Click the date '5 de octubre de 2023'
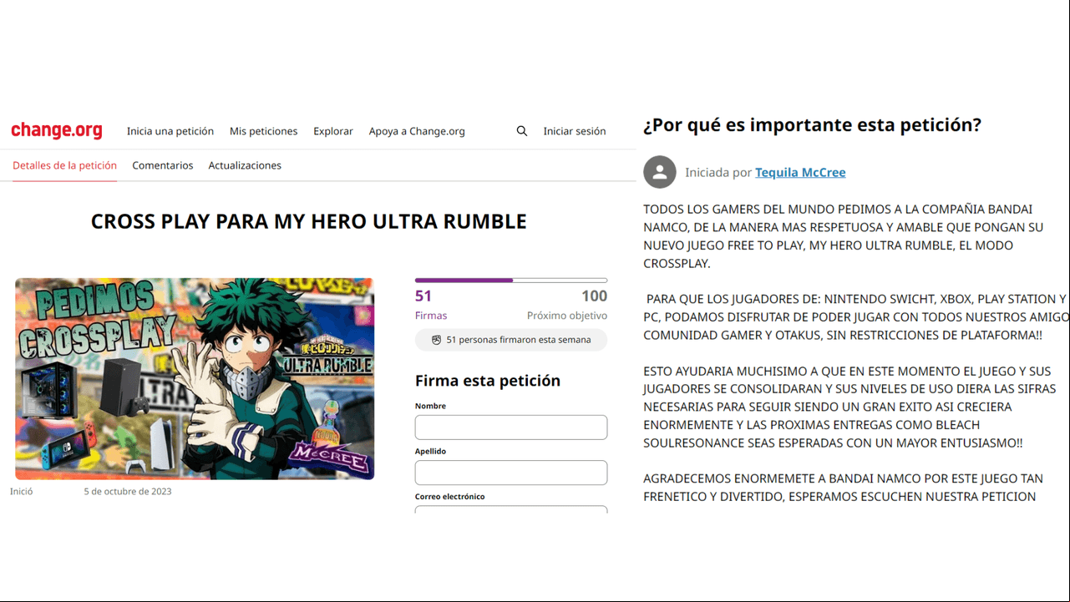 click(x=128, y=491)
